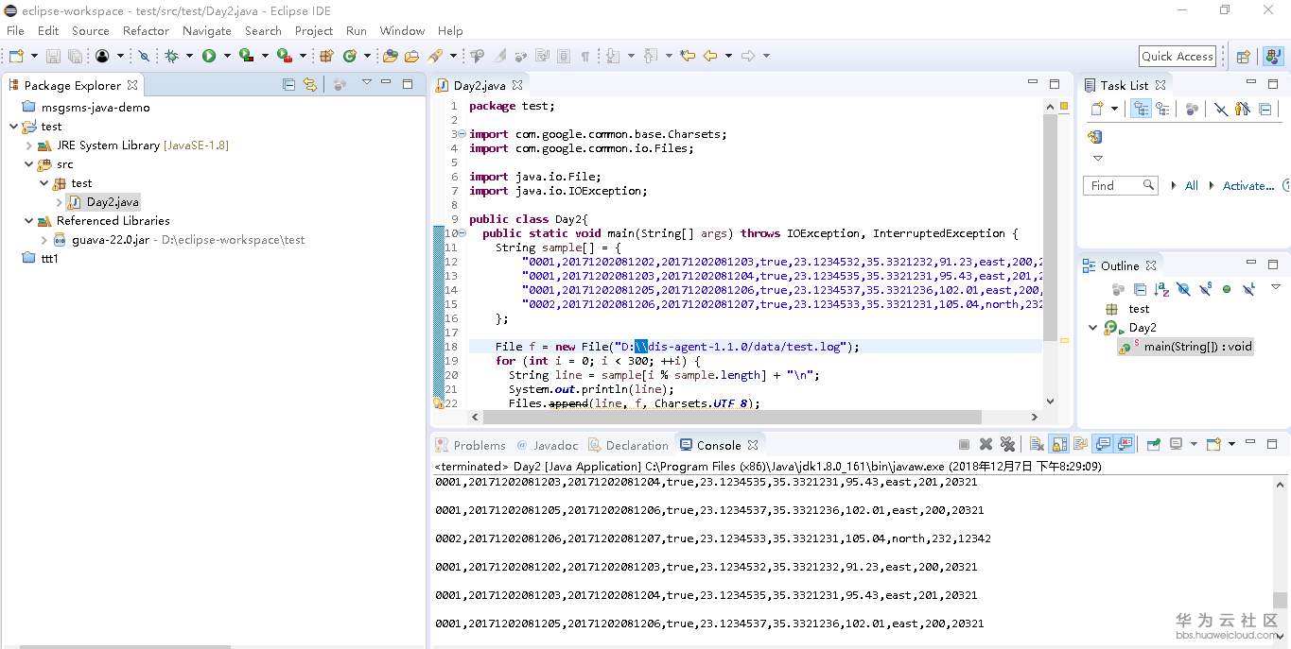
Task: Click Link with Editor in Package Explorer
Action: tap(309, 85)
